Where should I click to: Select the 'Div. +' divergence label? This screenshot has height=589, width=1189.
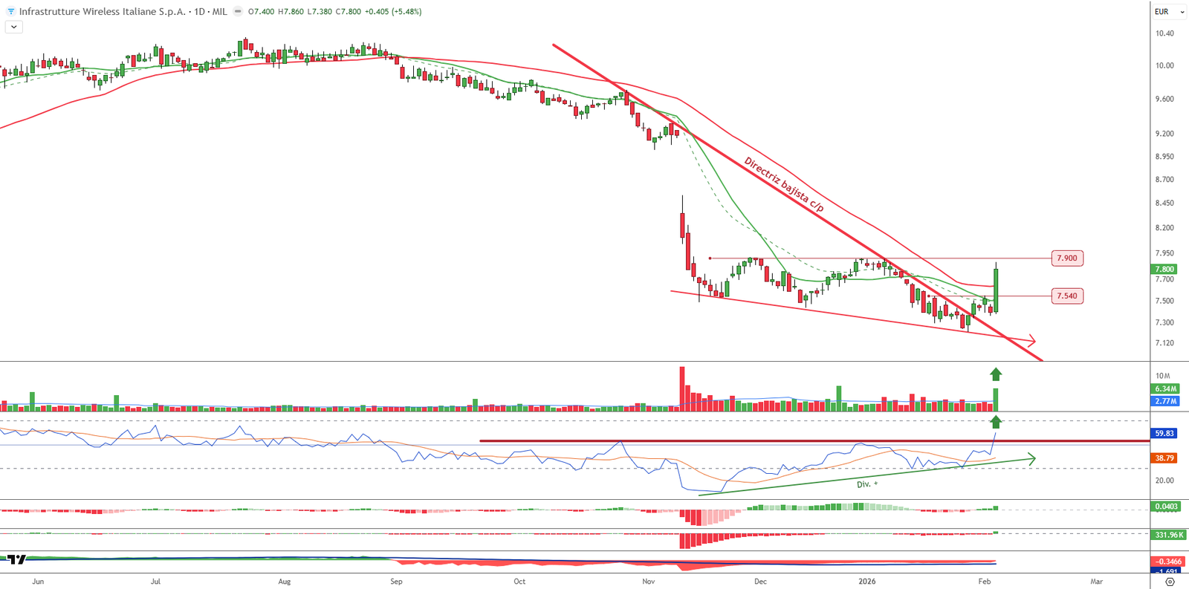coord(866,484)
